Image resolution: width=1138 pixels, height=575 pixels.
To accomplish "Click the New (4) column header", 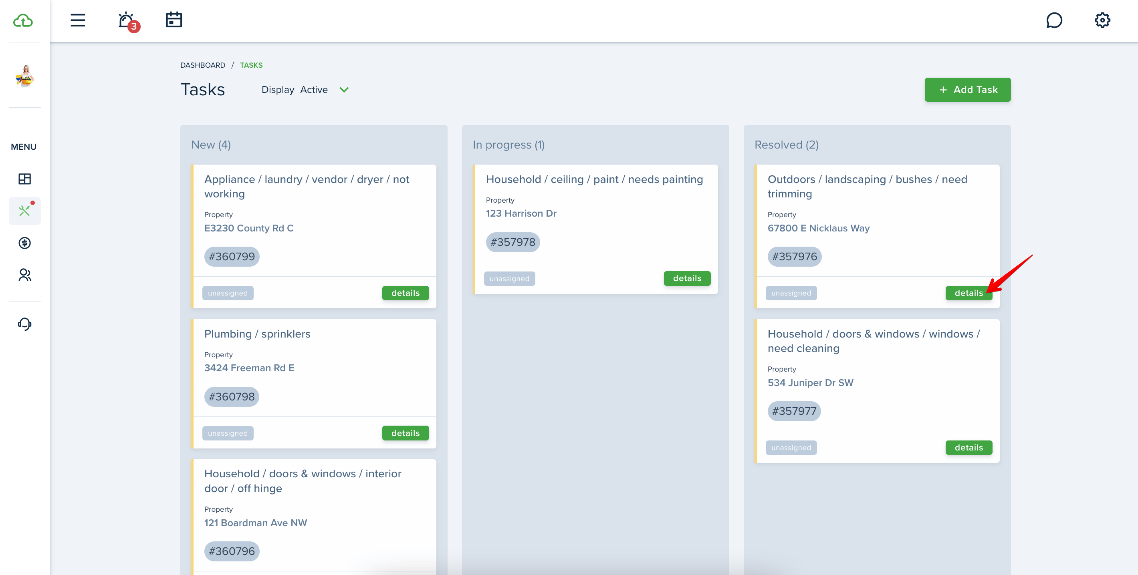I will [x=211, y=145].
